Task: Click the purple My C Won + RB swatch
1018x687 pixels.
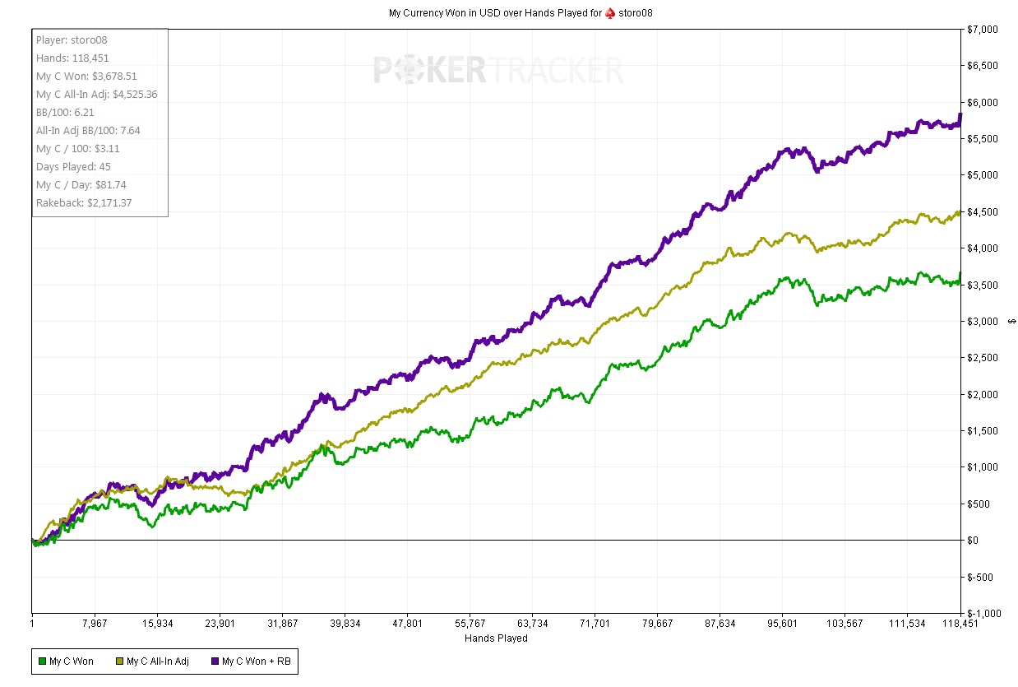Action: click(x=215, y=661)
